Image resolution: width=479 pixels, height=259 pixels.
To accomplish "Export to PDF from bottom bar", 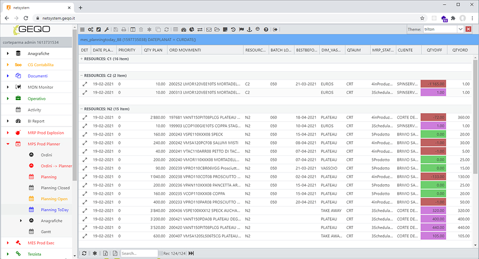I will tap(115, 253).
